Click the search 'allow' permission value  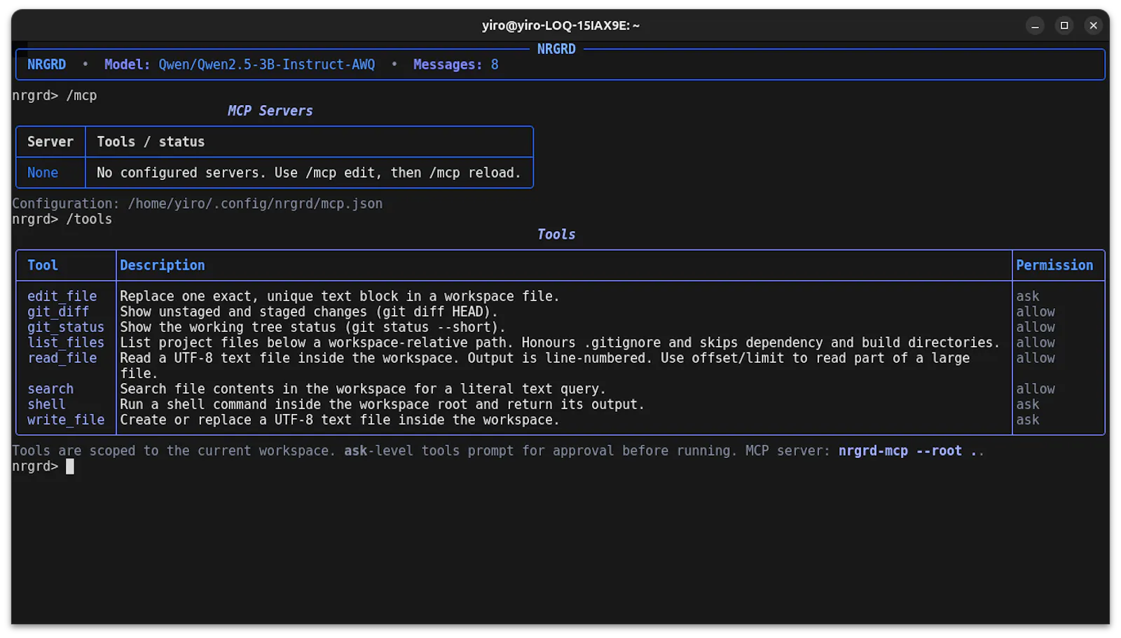1036,389
